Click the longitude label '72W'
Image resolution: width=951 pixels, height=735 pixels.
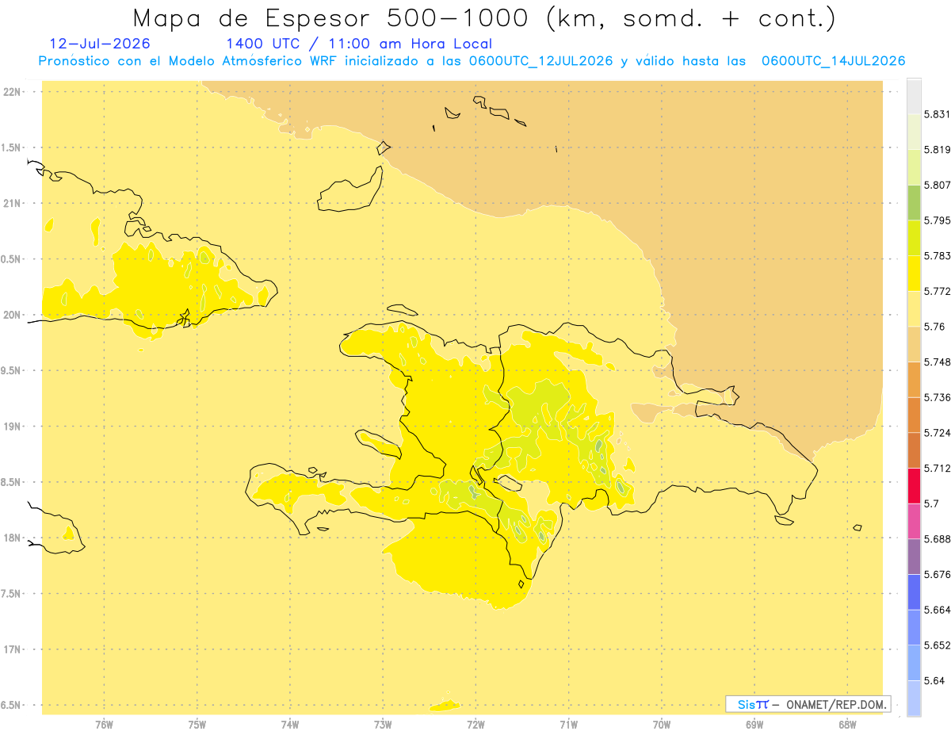coord(475,724)
